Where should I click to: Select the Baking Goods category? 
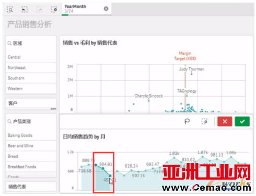click(31, 135)
